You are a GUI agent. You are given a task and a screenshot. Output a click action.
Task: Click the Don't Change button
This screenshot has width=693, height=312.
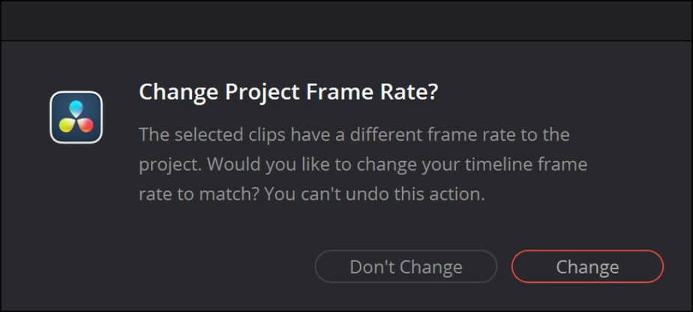(406, 266)
